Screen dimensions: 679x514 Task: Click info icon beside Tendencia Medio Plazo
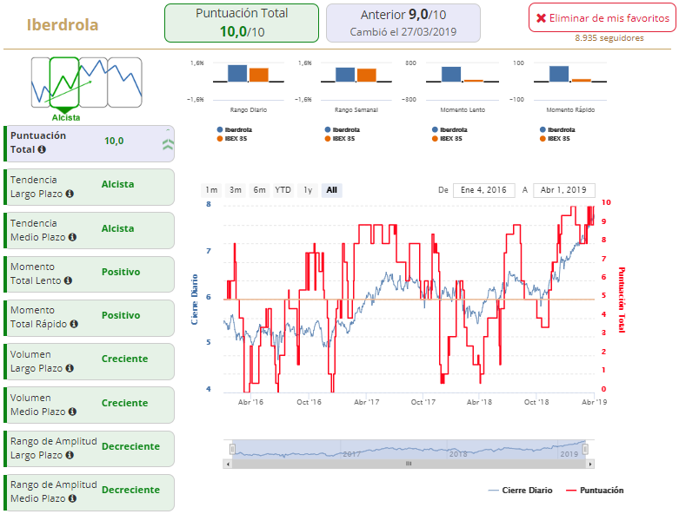[x=72, y=237]
